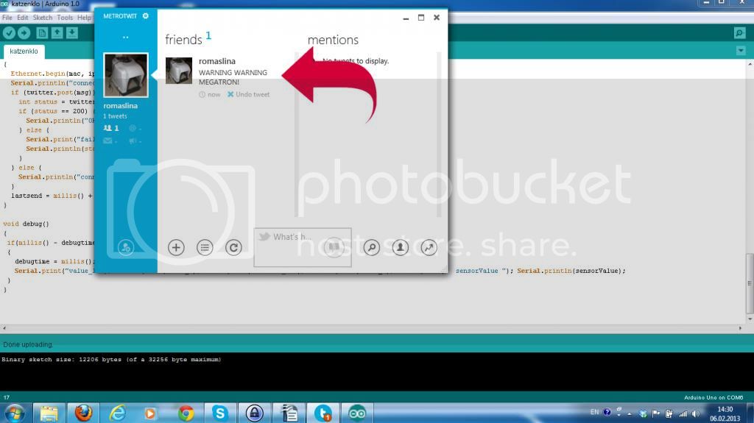This screenshot has width=754, height=423.
Task: Click the mentions column header
Action: point(333,40)
